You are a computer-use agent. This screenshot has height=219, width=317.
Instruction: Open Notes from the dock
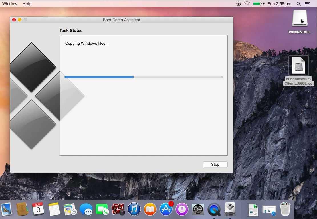click(x=54, y=209)
